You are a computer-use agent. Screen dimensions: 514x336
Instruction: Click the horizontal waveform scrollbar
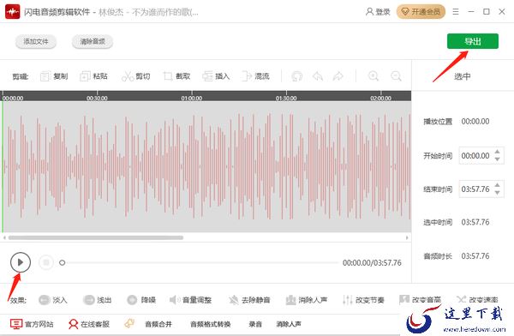click(96, 237)
